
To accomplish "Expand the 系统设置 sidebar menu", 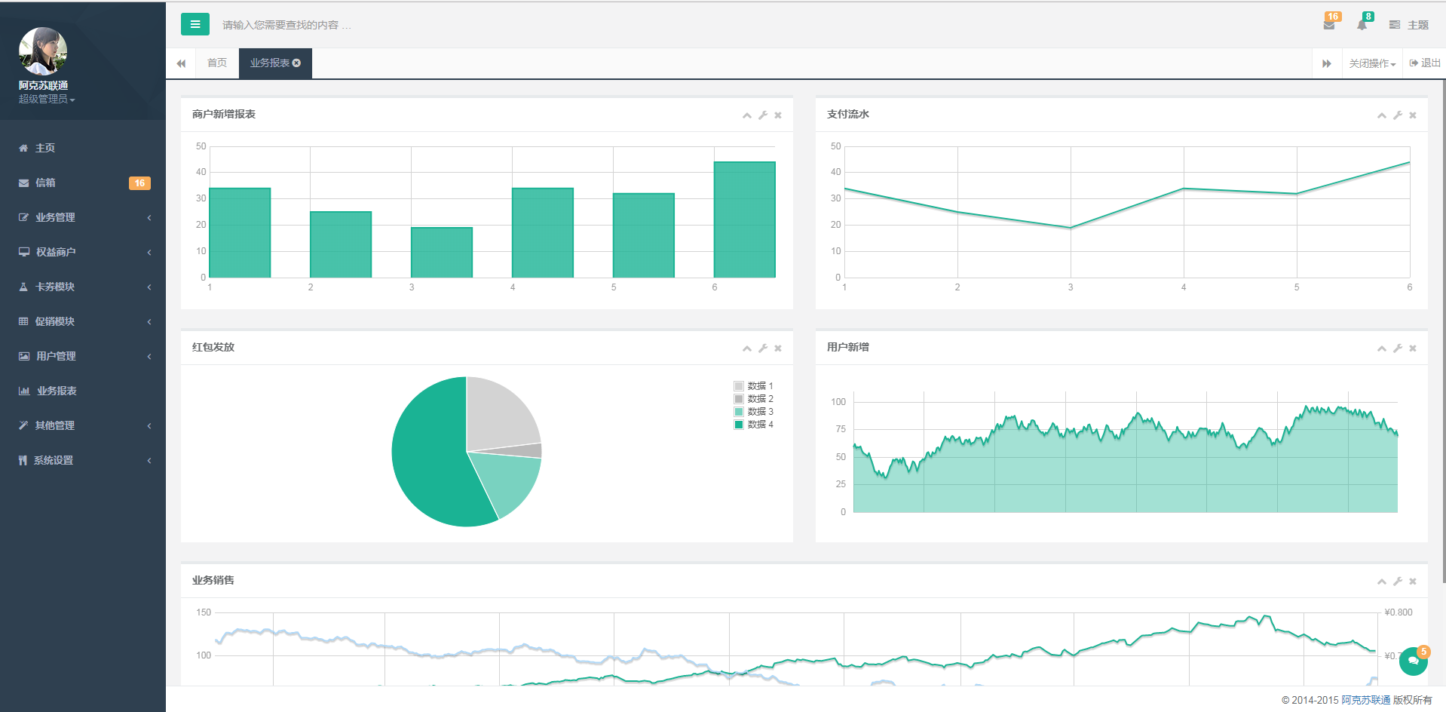I will 83,460.
